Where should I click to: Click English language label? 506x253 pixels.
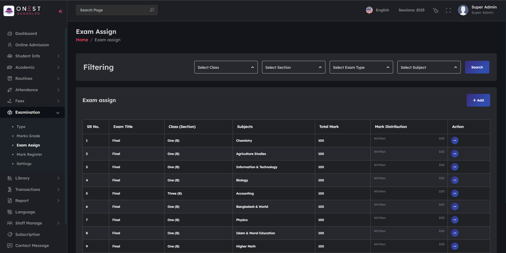(382, 10)
